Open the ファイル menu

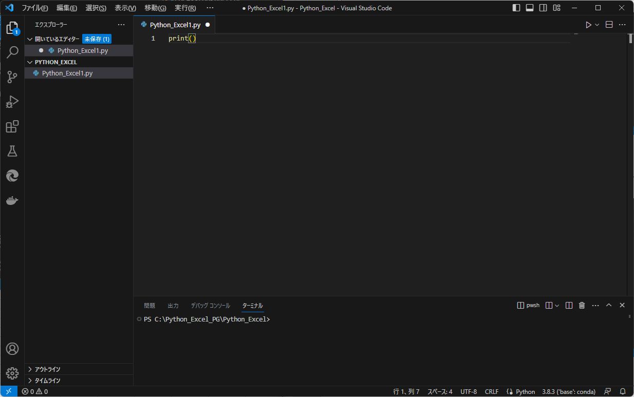click(35, 8)
